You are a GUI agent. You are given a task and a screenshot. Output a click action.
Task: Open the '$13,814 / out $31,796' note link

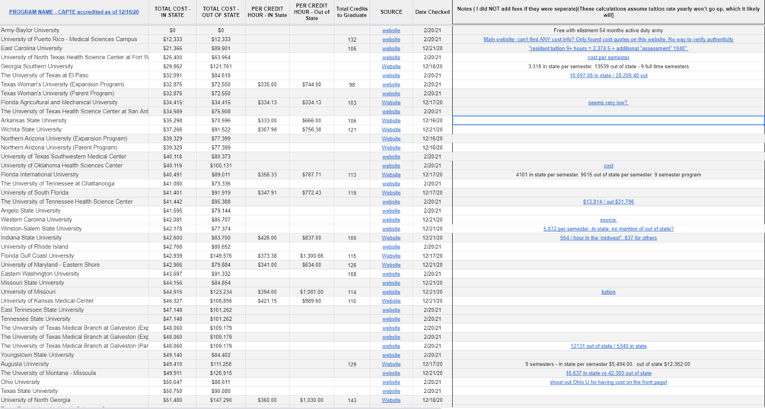[x=608, y=201]
